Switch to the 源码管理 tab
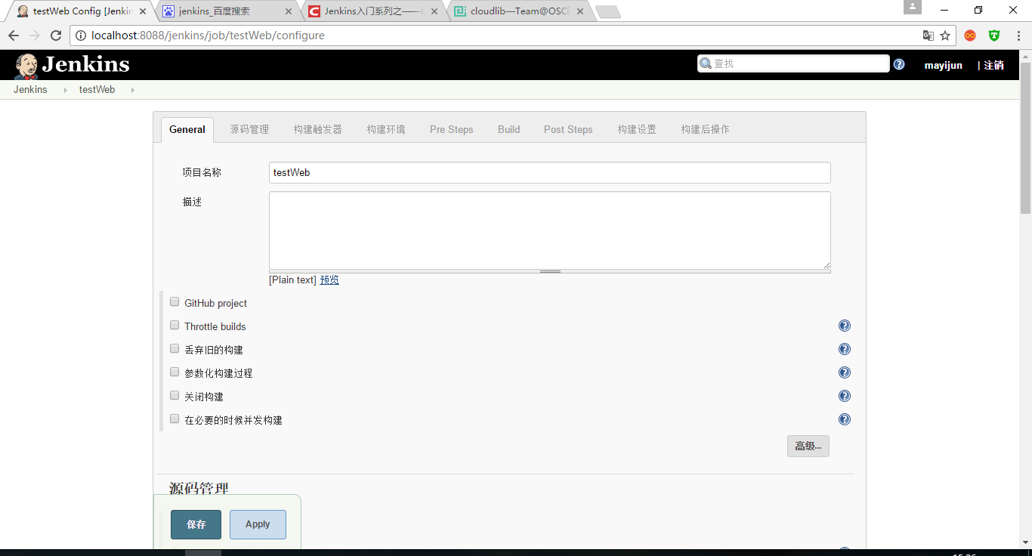This screenshot has height=556, width=1032. pos(249,129)
